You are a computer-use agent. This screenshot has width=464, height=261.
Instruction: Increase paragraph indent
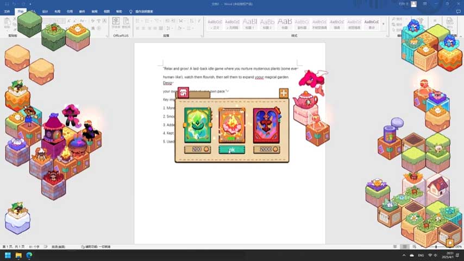[x=173, y=21]
